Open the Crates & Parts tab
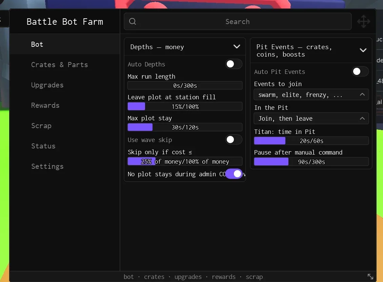Viewport: 383px width, 282px height. (59, 65)
